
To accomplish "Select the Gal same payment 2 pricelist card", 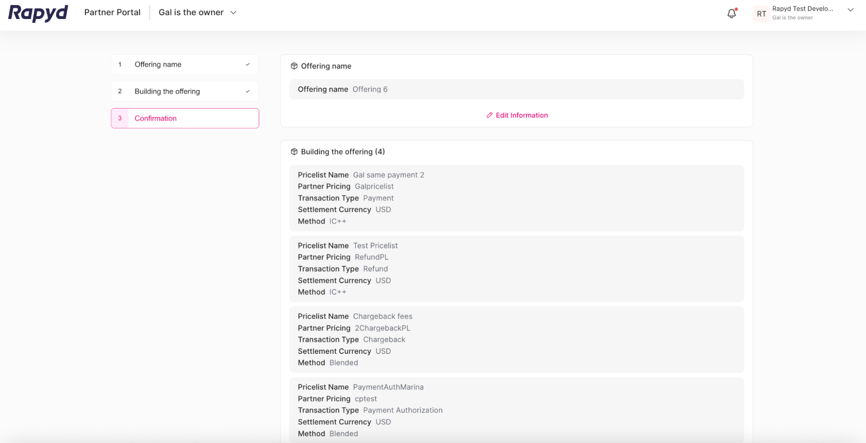I will [x=516, y=198].
